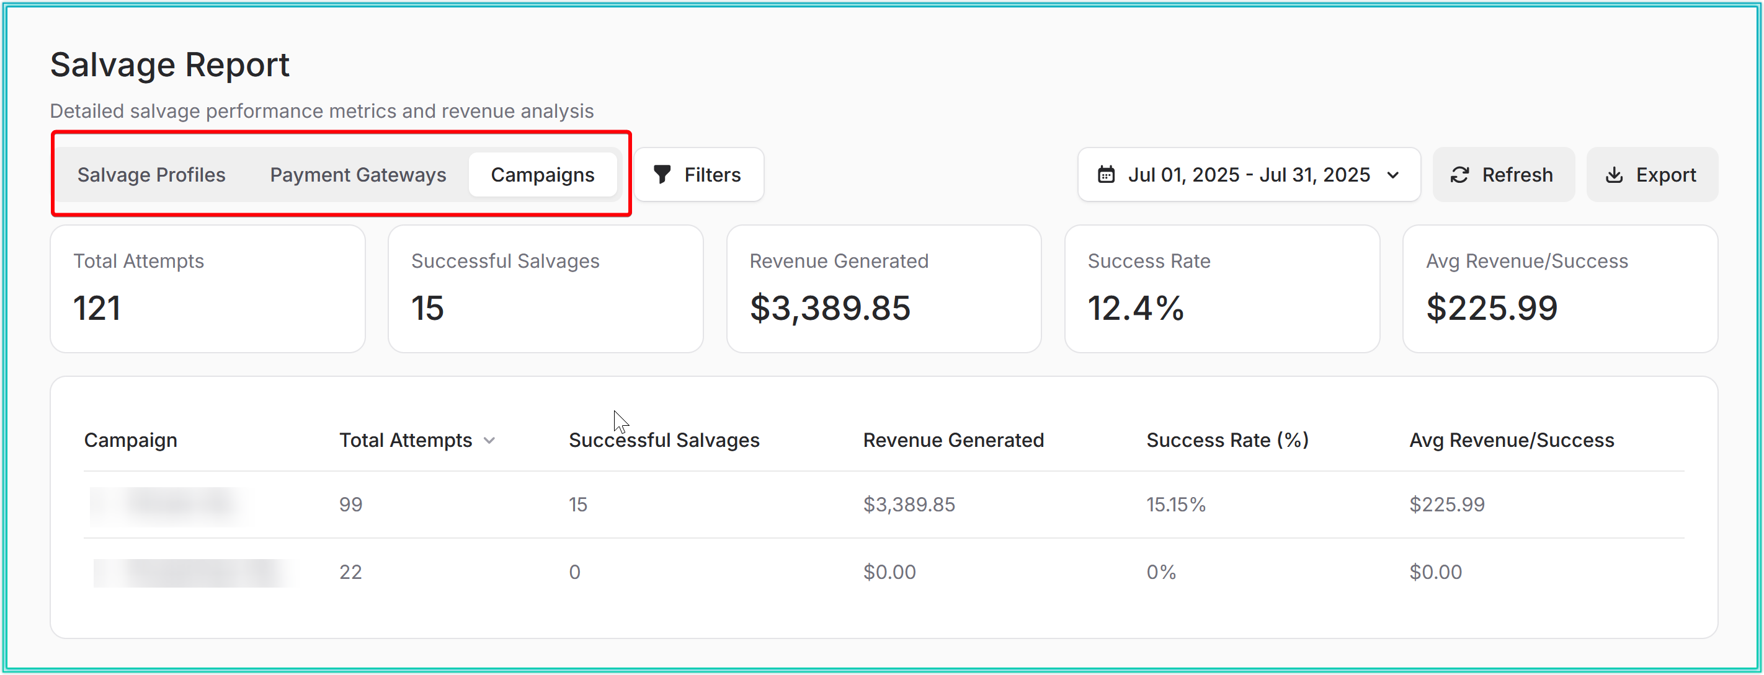1764x675 pixels.
Task: Switch to Payment Gateways tab
Action: coord(357,175)
